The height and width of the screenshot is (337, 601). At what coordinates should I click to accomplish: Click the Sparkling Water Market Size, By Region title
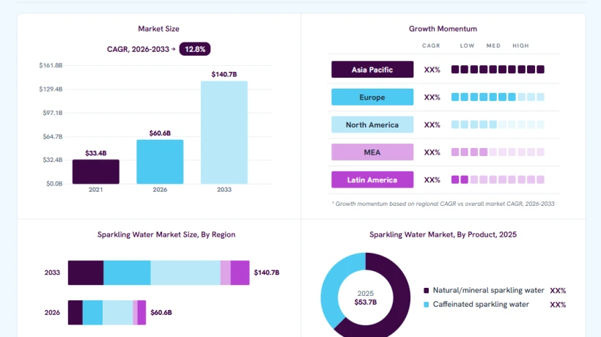click(x=166, y=234)
